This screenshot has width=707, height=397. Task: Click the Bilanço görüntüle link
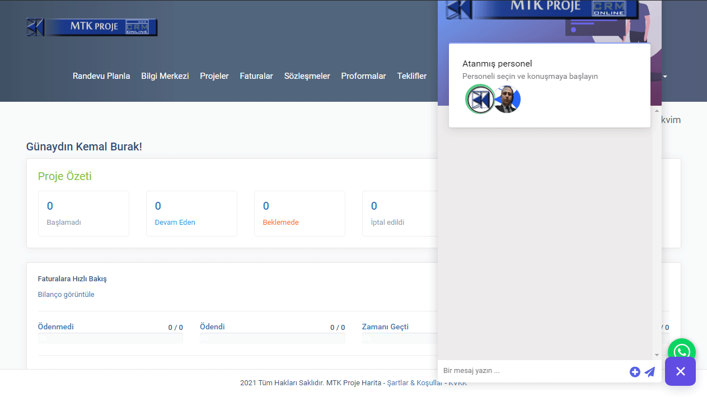click(66, 295)
